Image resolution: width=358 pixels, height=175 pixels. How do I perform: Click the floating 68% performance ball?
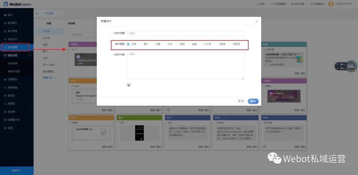tap(351, 66)
